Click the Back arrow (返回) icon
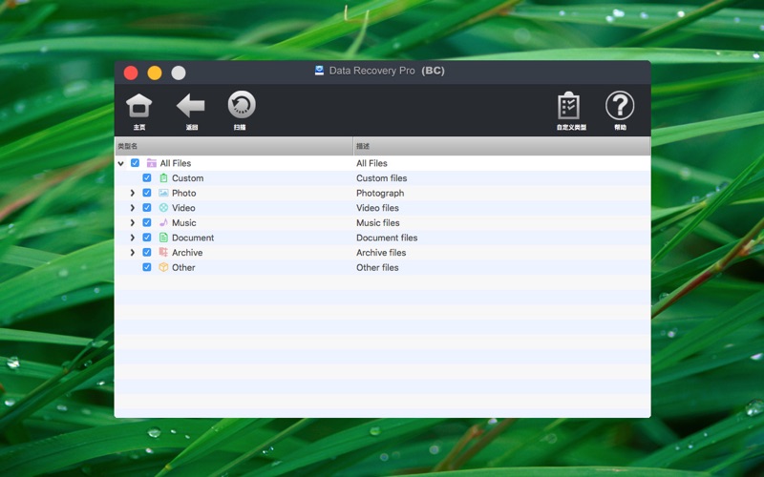764x477 pixels. [191, 106]
